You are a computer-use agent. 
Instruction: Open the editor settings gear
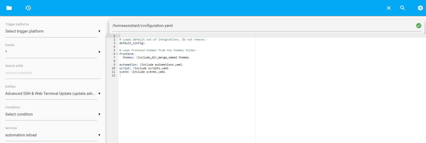(420, 8)
